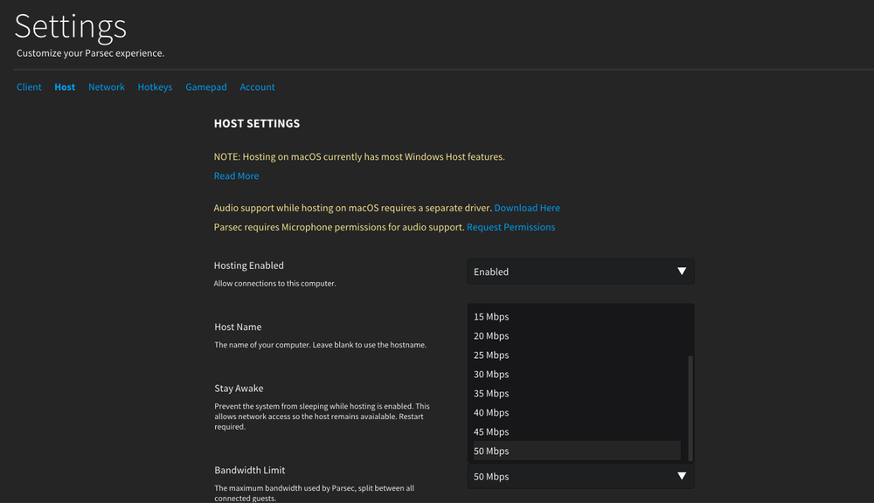The width and height of the screenshot is (874, 503).
Task: Click 'Parsec requires Microphone permissions' text
Action: [x=339, y=227]
